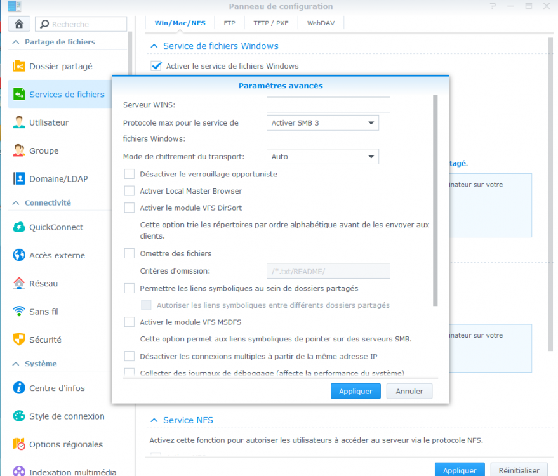558x476 pixels.
Task: Click Annuler in the dialog
Action: click(409, 391)
